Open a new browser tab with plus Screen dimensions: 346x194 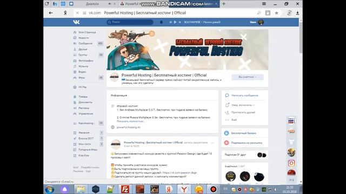(224, 4)
